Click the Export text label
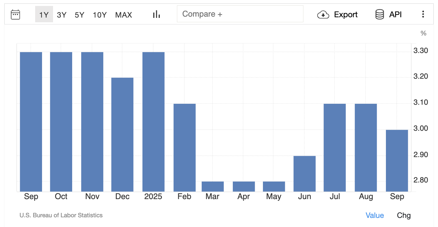438x227 pixels. click(346, 15)
